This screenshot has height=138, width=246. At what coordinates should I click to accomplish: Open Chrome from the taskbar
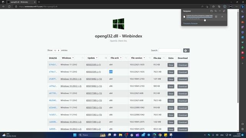pyautogui.click(x=160, y=135)
